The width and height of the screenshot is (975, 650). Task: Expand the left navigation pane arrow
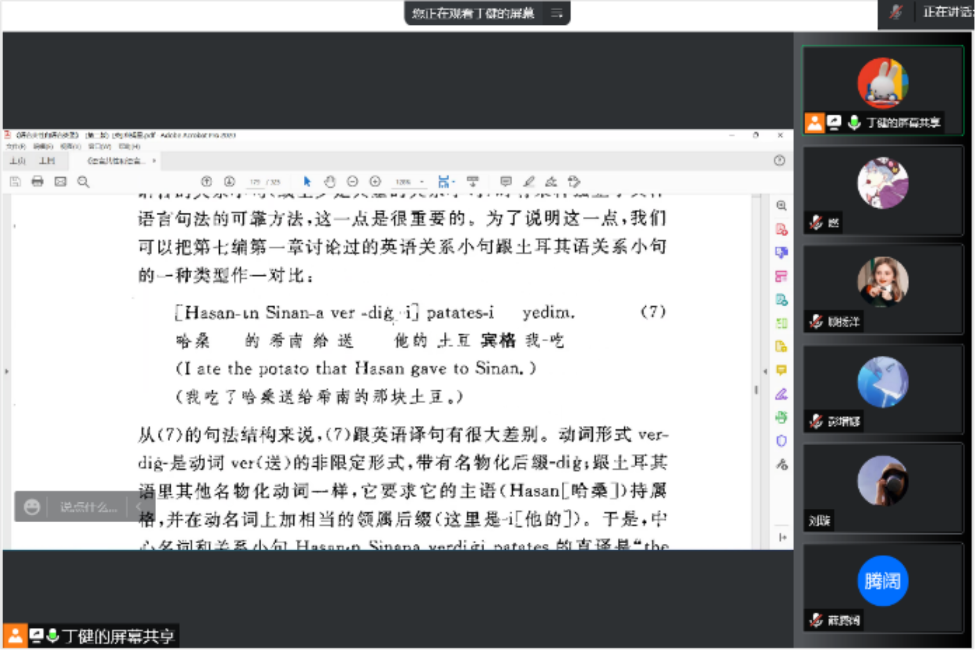click(6, 371)
